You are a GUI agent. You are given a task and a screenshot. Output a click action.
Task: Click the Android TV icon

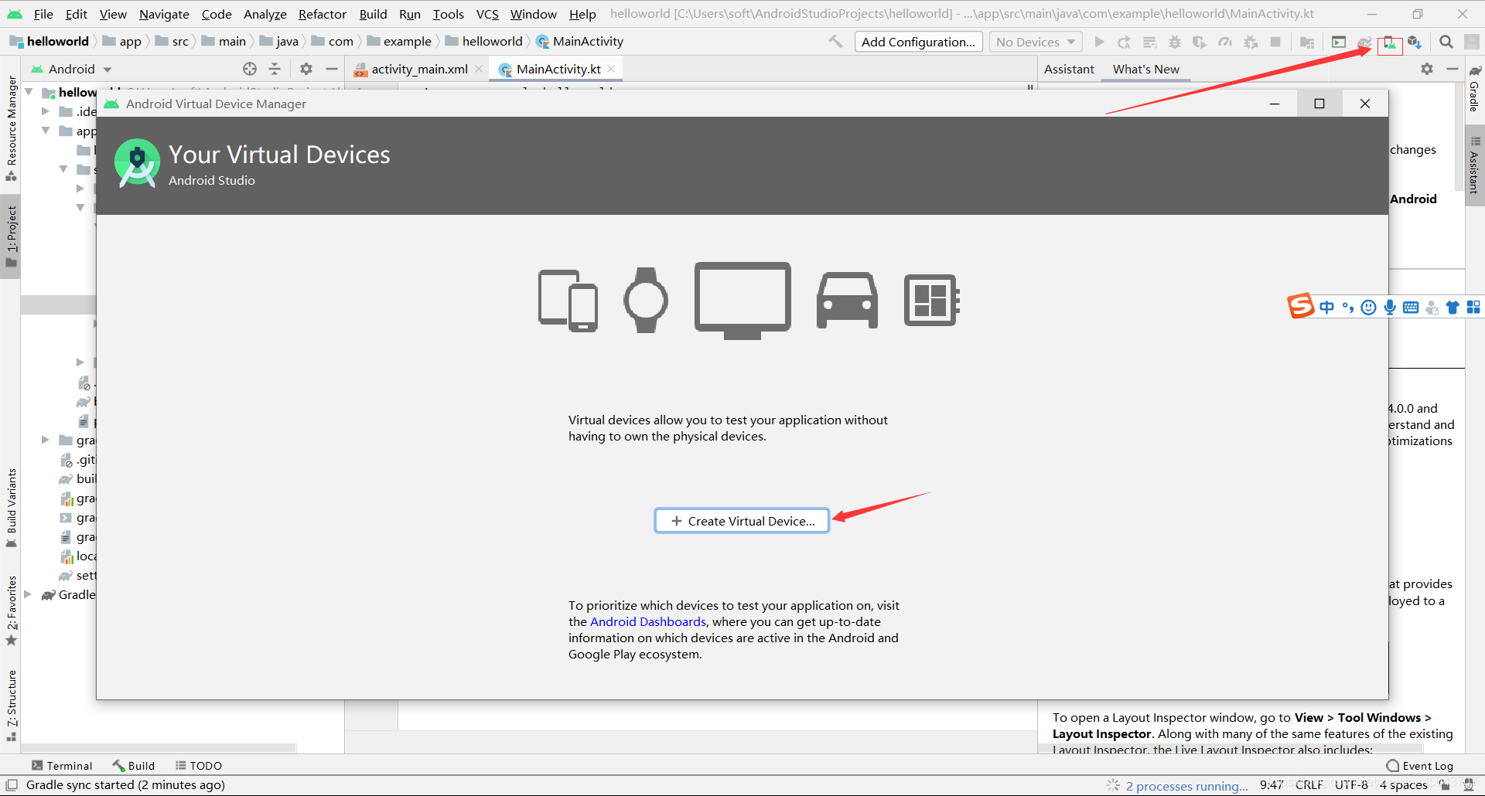coord(742,301)
